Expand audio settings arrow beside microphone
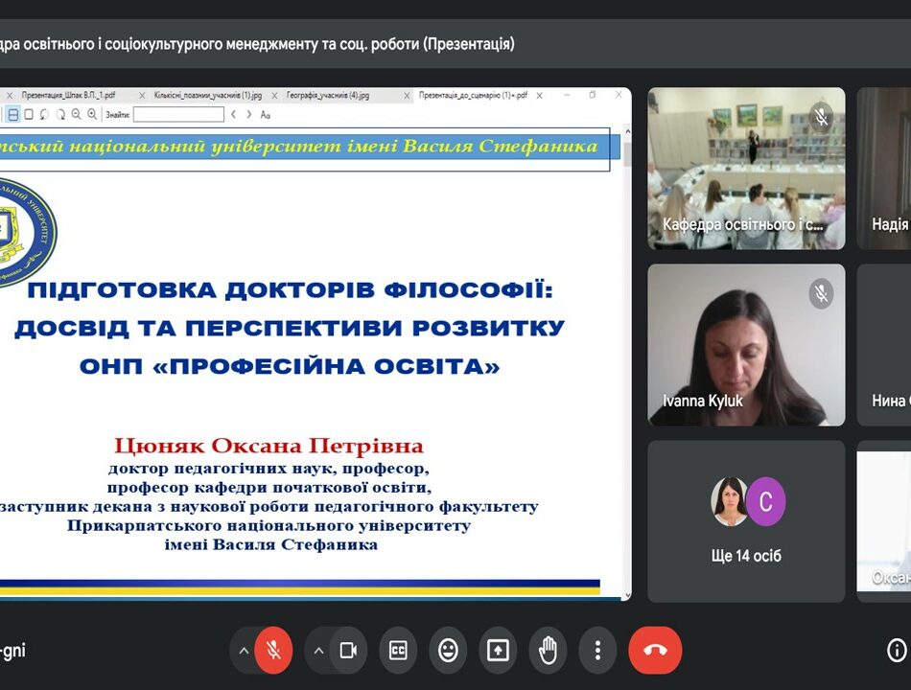This screenshot has height=690, width=911. [244, 651]
